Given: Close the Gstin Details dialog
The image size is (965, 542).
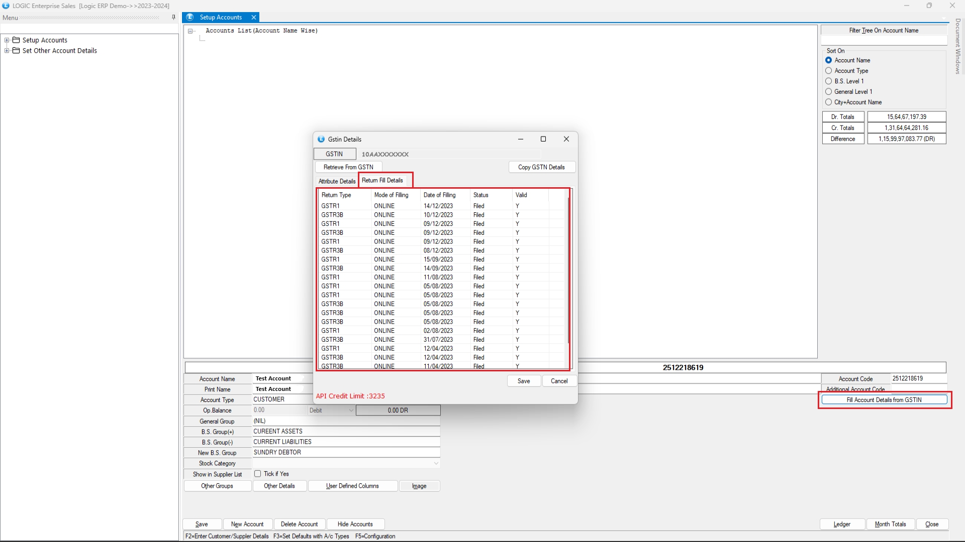Looking at the screenshot, I should (566, 139).
